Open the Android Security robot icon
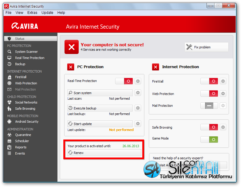Image resolution: width=241 pixels, height=187 pixels. 9,122
